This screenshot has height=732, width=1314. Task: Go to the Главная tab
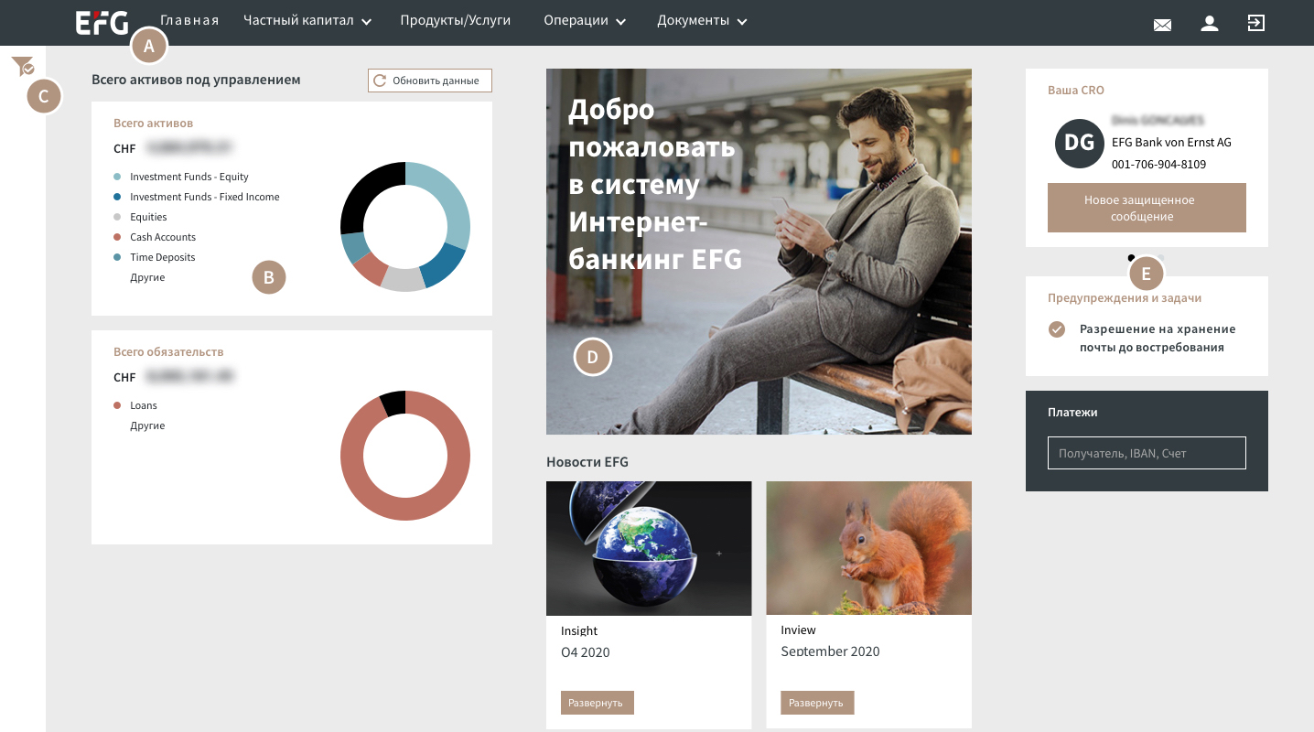coord(189,20)
